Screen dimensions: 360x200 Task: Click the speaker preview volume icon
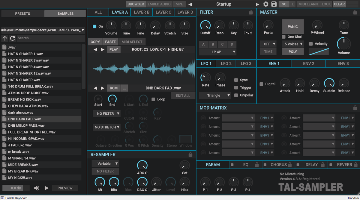[x=37, y=188]
